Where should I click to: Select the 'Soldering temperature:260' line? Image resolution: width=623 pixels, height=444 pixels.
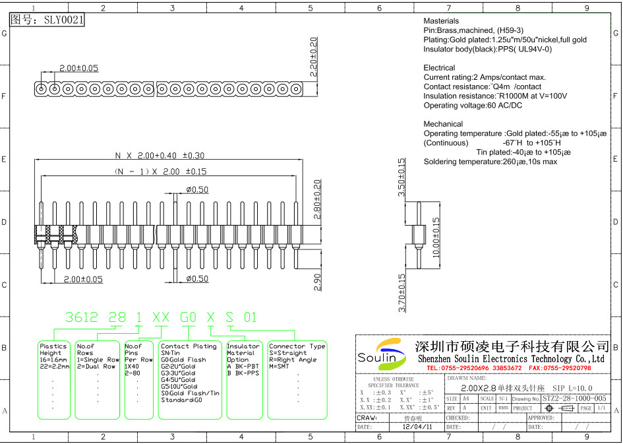[x=490, y=162]
